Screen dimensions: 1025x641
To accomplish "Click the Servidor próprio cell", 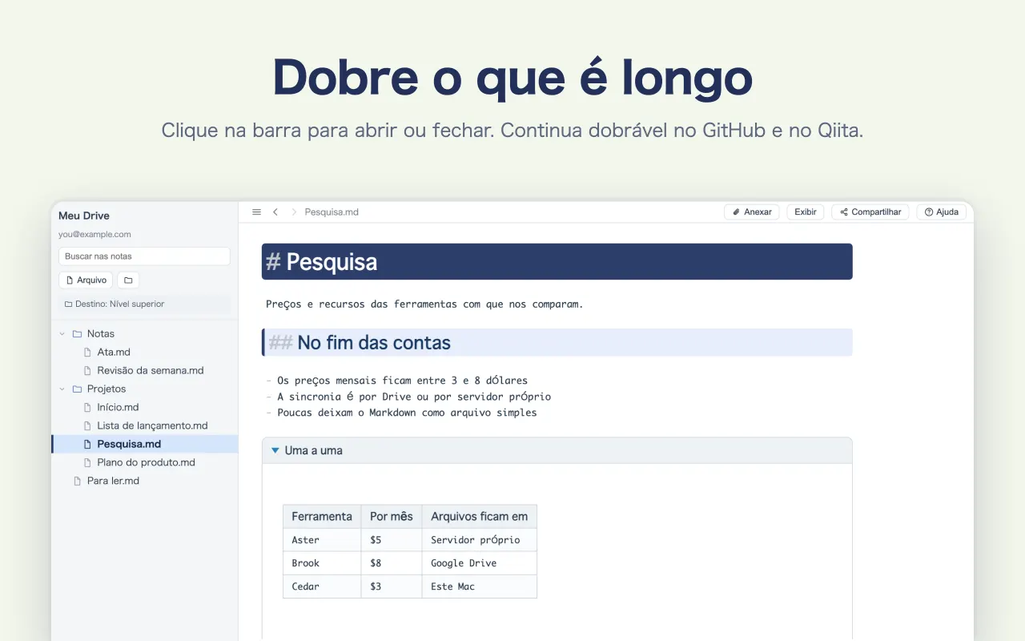I will point(480,540).
